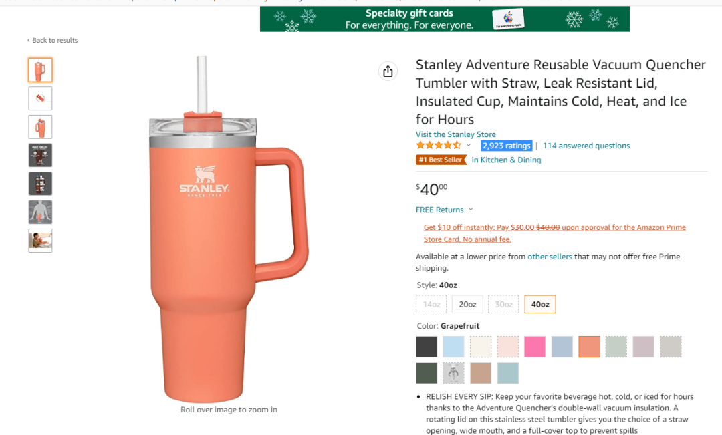Select the 20oz style option

click(x=467, y=304)
